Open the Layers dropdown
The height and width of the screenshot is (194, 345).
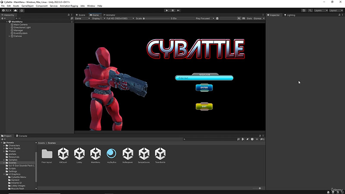(x=320, y=10)
